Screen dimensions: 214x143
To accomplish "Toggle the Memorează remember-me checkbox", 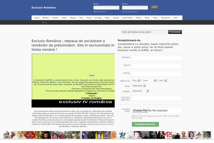I will (x=95, y=12).
